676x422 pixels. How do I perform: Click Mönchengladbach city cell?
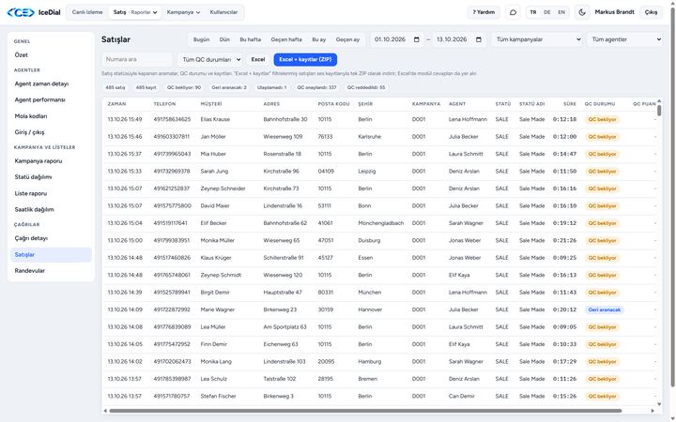381,223
